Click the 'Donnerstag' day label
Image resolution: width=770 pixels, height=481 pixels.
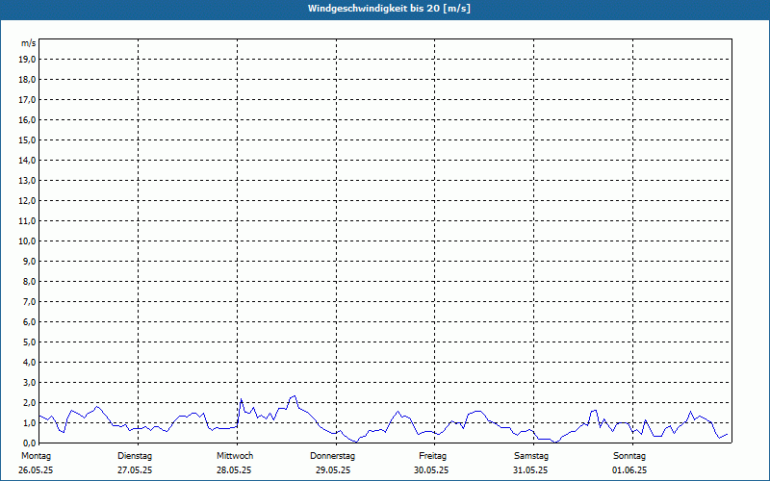pyautogui.click(x=332, y=456)
